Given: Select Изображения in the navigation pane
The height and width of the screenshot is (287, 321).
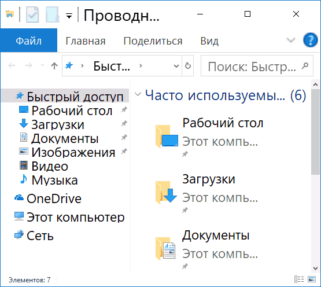Looking at the screenshot, I should pyautogui.click(x=73, y=152).
